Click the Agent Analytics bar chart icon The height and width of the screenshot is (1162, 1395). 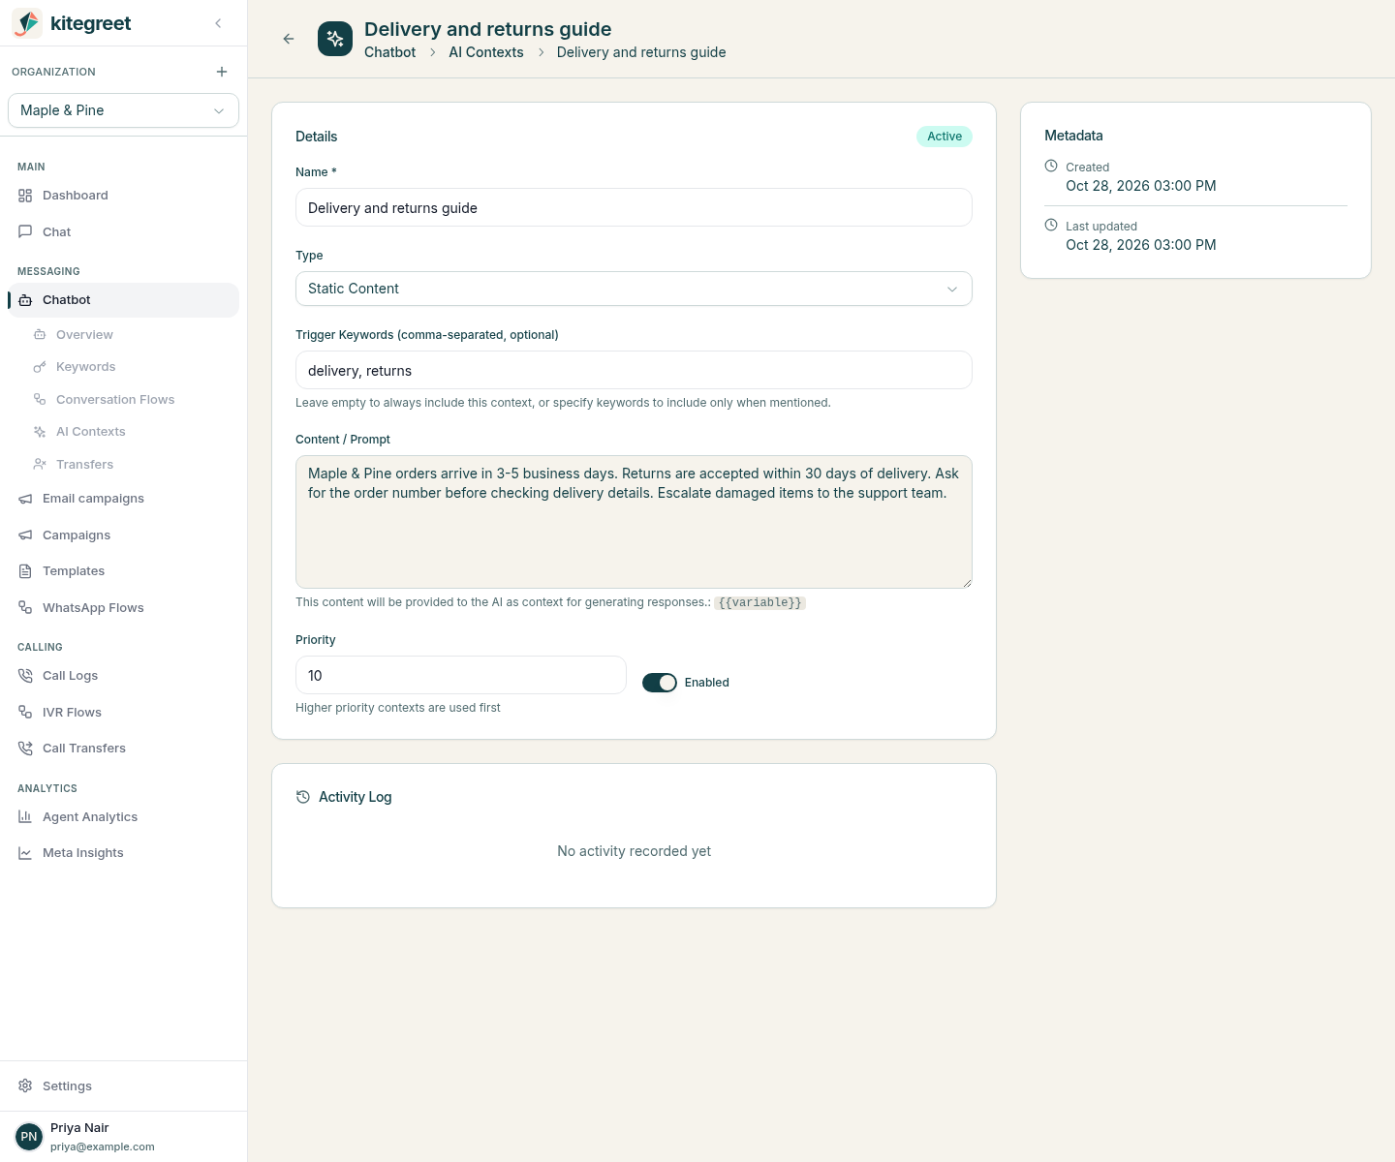pos(25,817)
